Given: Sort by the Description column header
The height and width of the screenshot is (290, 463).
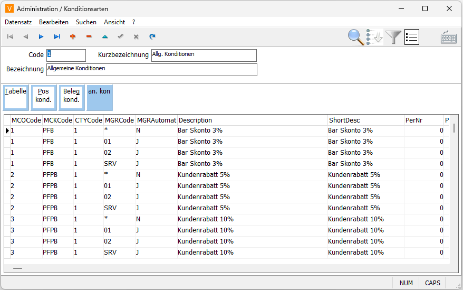Looking at the screenshot, I should point(252,120).
